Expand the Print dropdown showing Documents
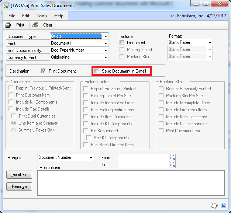 106,43
